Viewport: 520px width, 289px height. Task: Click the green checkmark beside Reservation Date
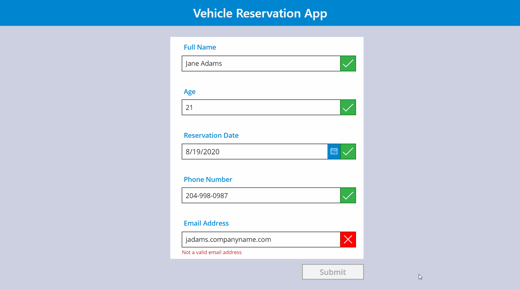(348, 151)
